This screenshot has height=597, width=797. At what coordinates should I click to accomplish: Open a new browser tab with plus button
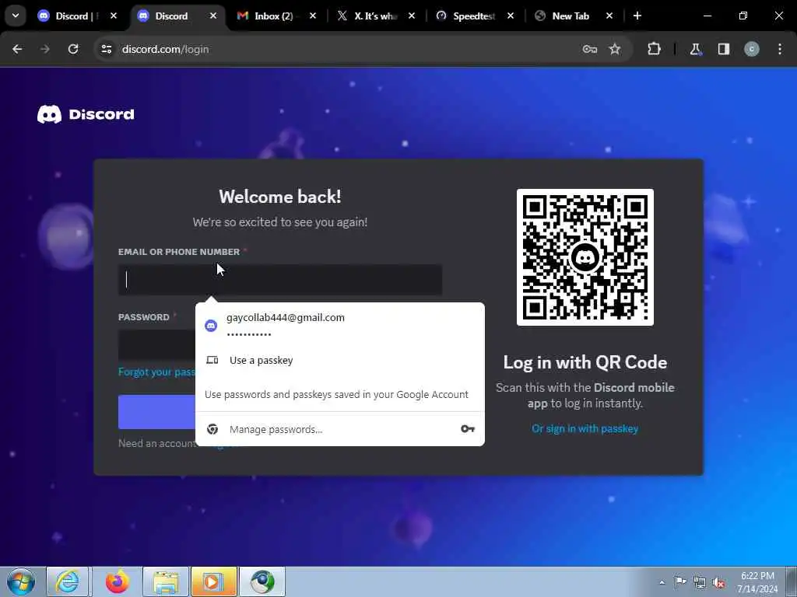637,16
